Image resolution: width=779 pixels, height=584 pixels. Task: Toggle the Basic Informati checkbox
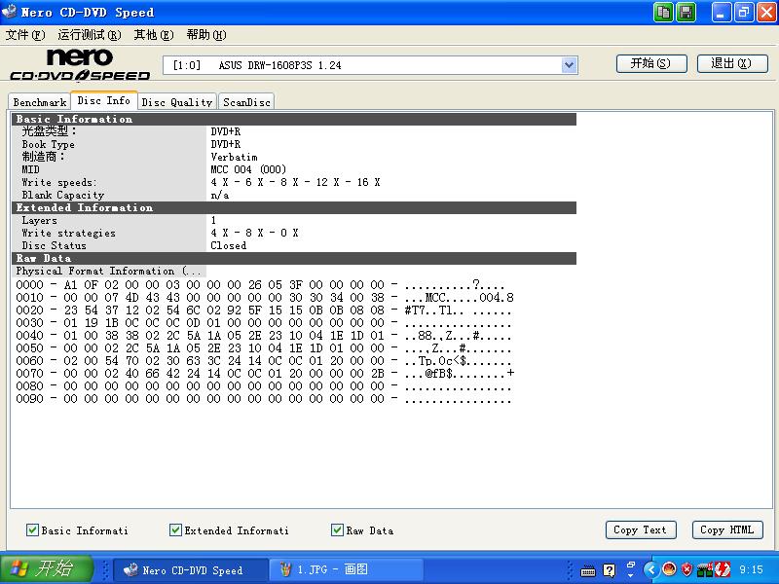click(32, 529)
